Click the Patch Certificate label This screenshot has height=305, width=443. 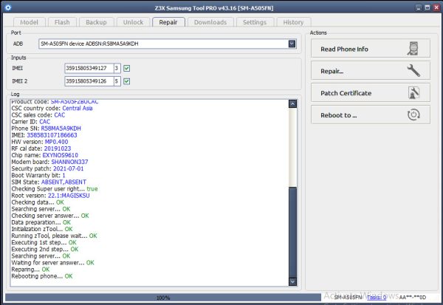point(346,93)
